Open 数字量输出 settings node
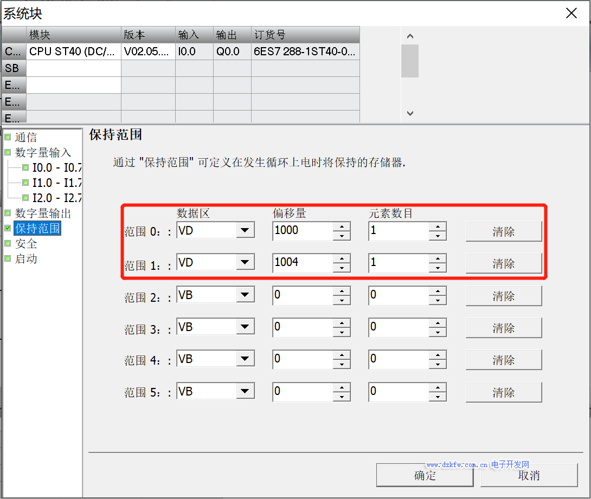 tap(43, 213)
